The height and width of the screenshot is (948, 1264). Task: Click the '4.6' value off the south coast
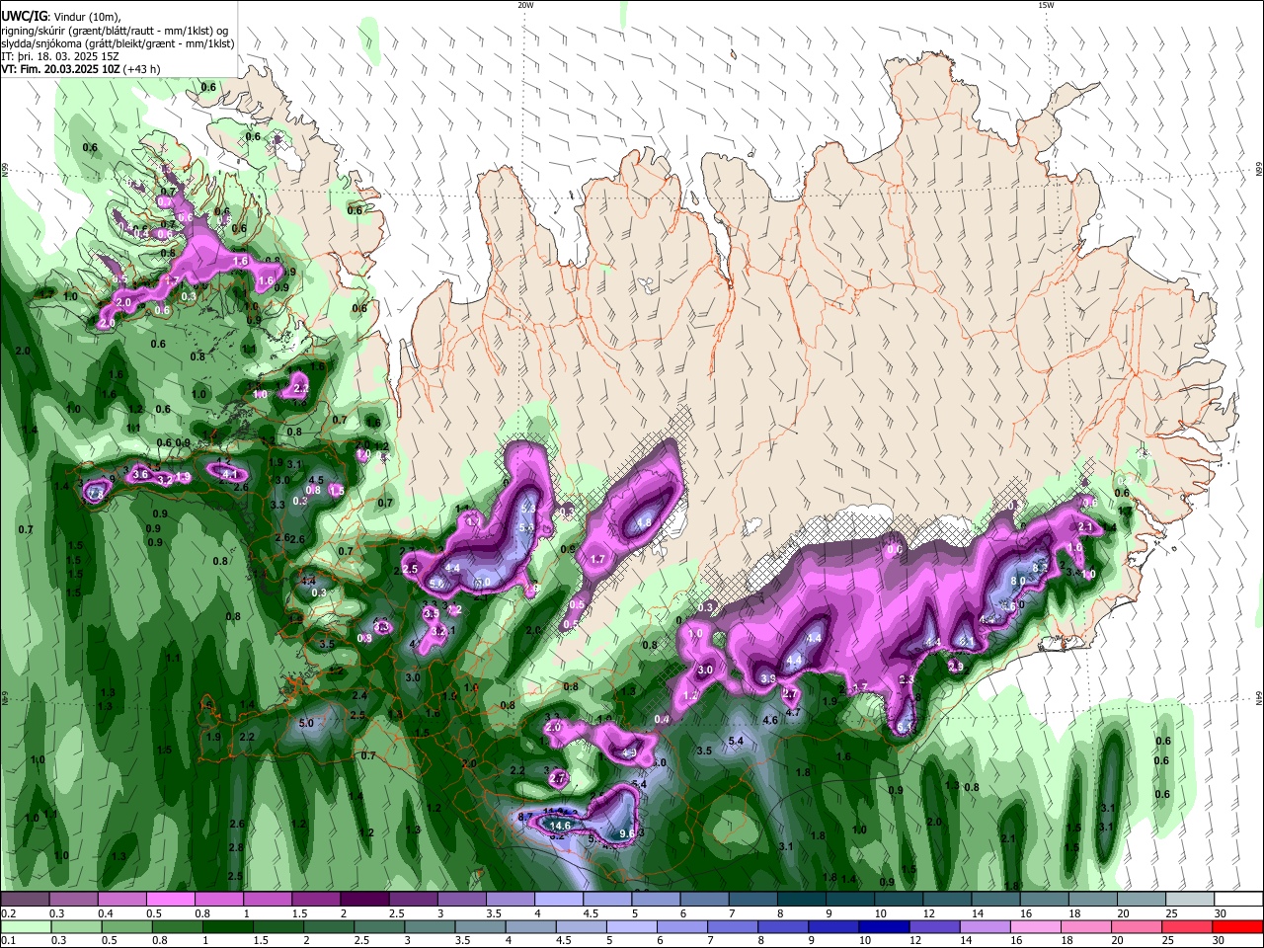[770, 720]
